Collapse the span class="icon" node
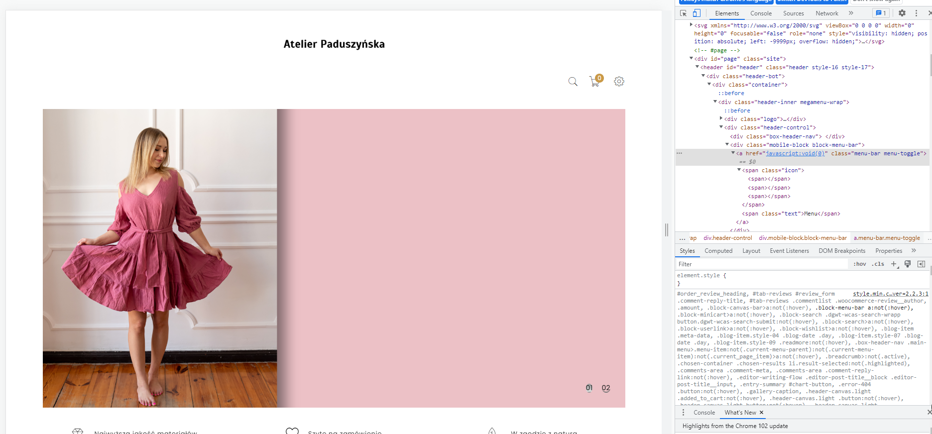This screenshot has width=932, height=434. 739,170
